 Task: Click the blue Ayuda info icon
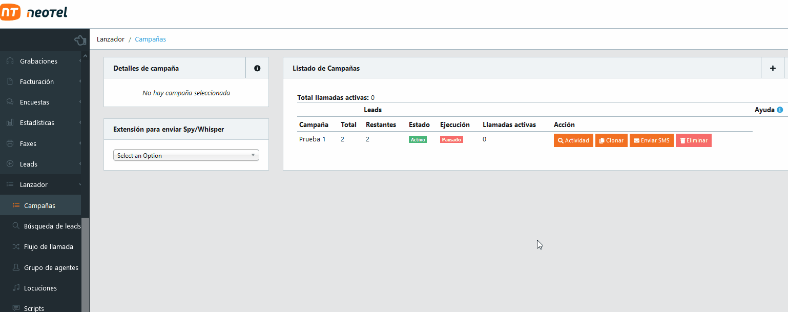point(780,110)
